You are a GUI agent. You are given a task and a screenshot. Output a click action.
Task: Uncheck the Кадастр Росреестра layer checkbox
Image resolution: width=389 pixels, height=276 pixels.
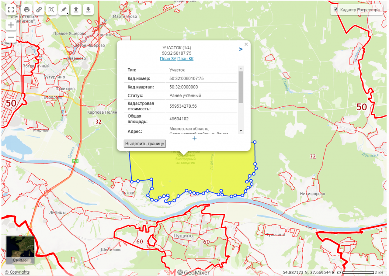[x=335, y=9]
